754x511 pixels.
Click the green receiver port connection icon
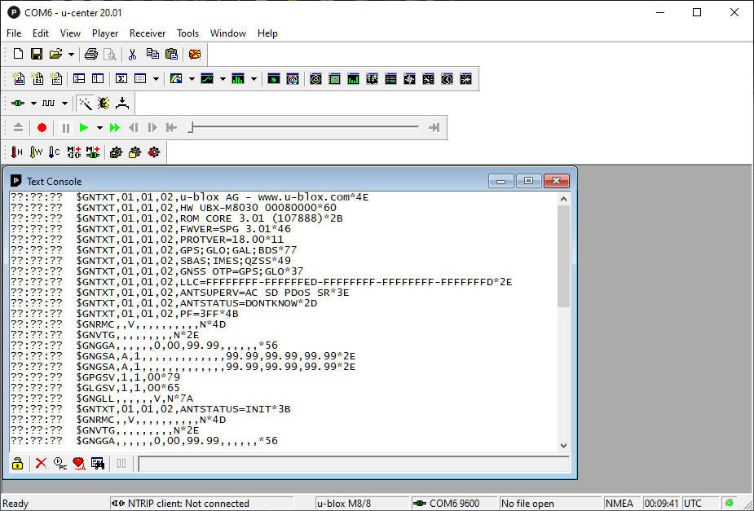[x=18, y=104]
